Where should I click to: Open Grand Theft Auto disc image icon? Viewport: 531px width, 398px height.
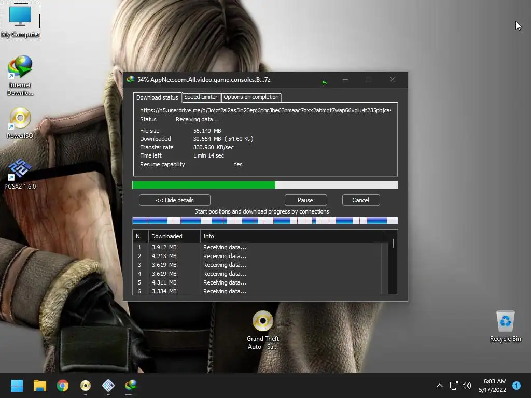coord(263,330)
